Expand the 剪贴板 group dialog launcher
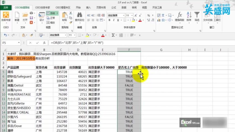The width and height of the screenshot is (235, 132). (72, 31)
